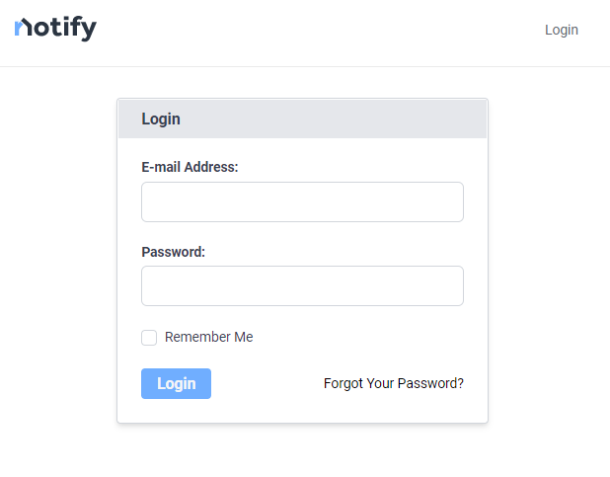Click the 'otify' text of the logo
The height and width of the screenshot is (477, 610).
(64, 29)
